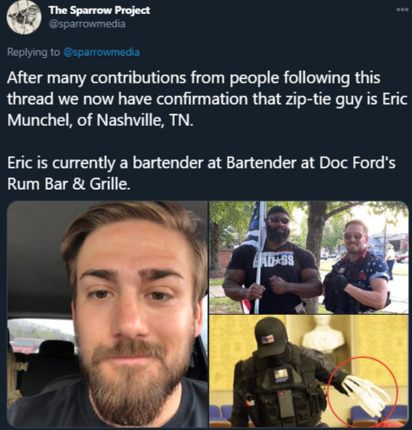Click the words "Nashville, TN." in the tweet
The width and height of the screenshot is (412, 430).
[x=145, y=120]
